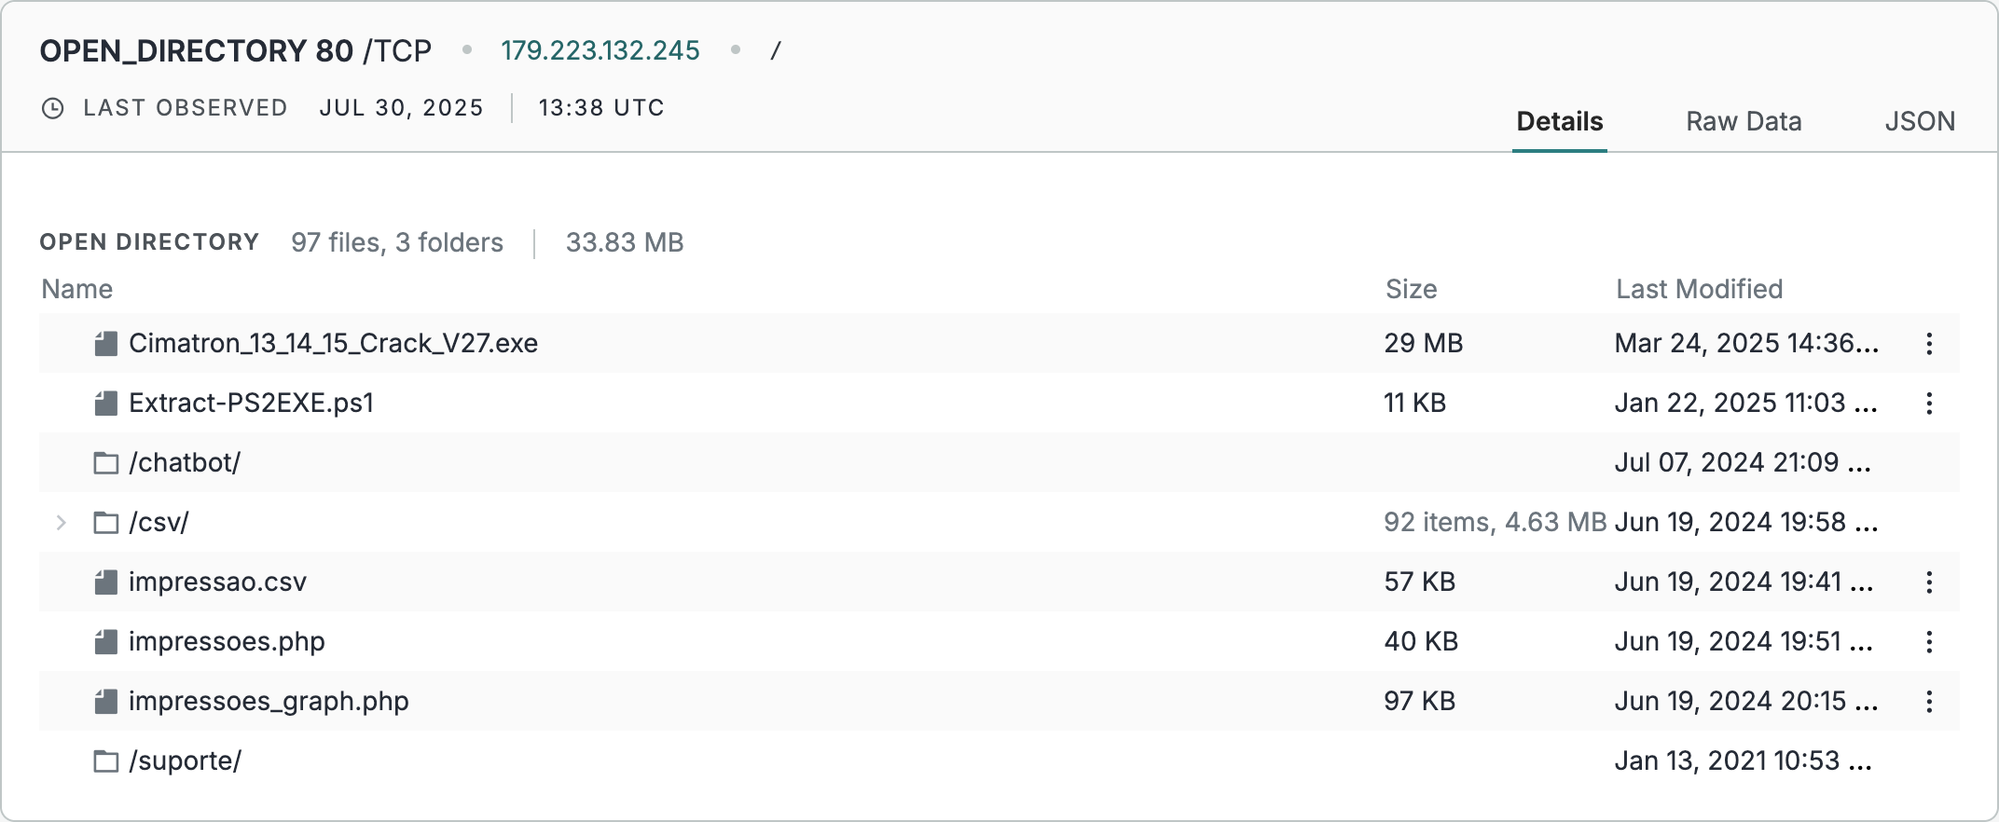Click the file icon beside Cimatron_13_14_15_Crack_V27.exe
The image size is (1999, 822).
(x=106, y=343)
